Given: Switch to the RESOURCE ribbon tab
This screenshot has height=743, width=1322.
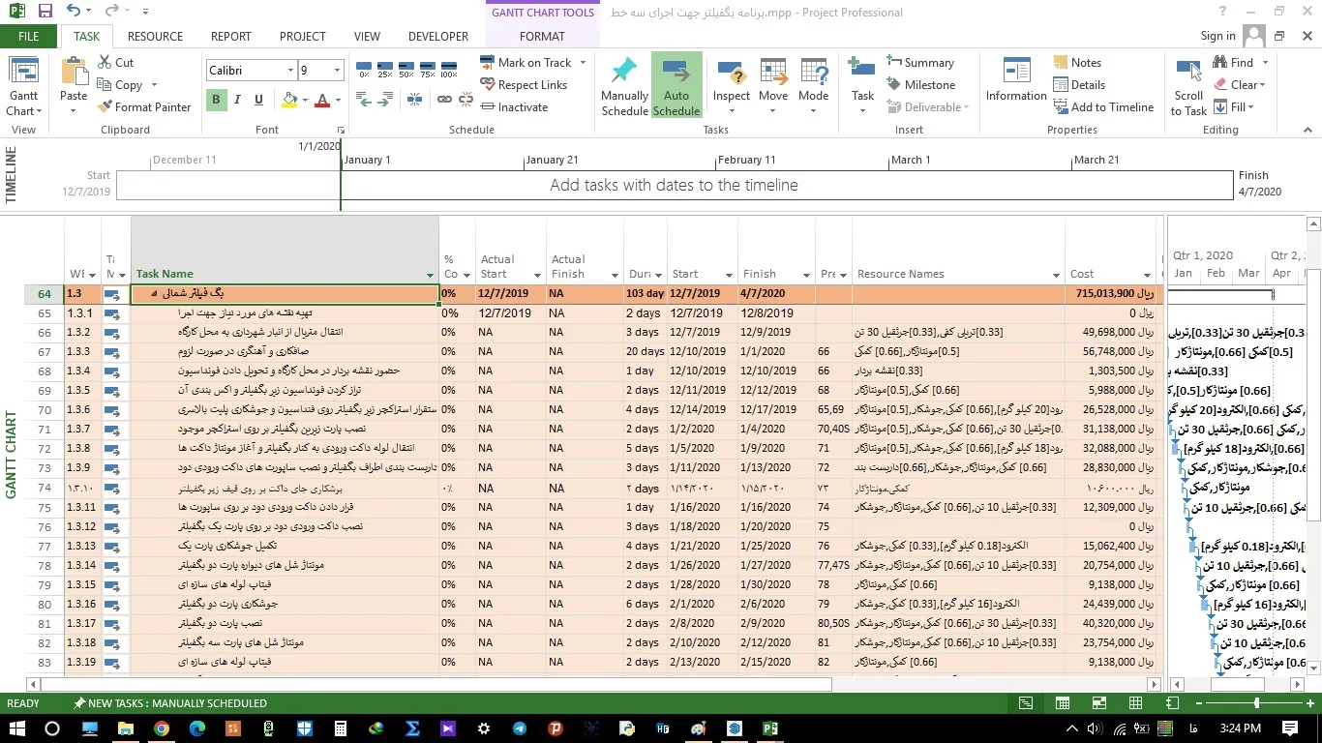Looking at the screenshot, I should coord(155,37).
